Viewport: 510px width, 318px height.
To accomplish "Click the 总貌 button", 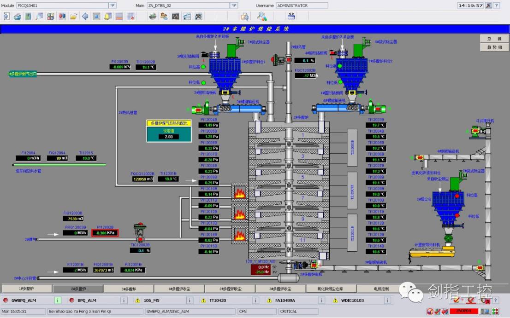I will [494, 39].
